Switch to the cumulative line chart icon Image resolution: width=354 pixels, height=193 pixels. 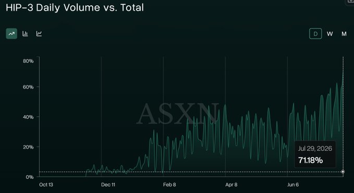pyautogui.click(x=39, y=34)
